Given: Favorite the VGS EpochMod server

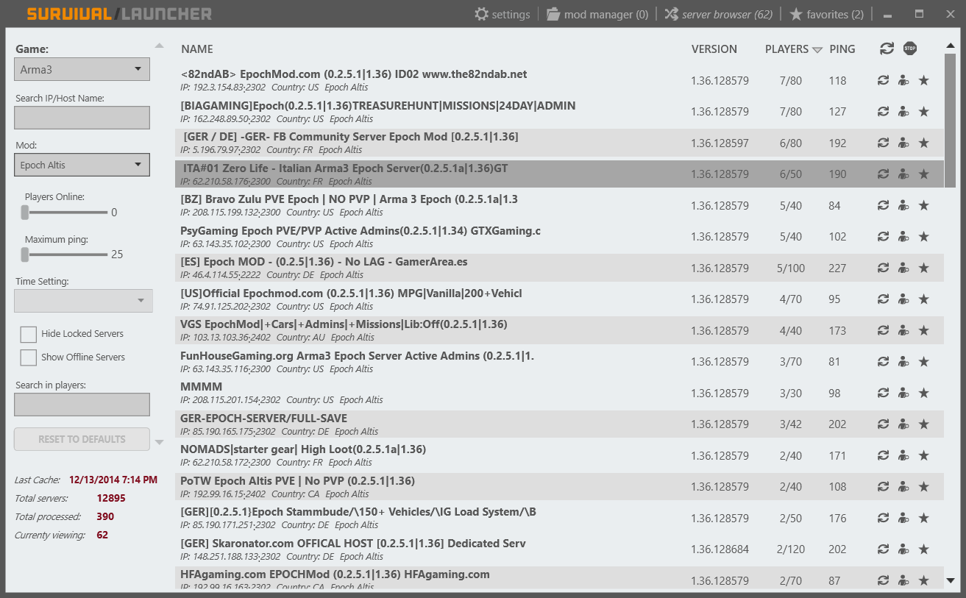Looking at the screenshot, I should click(x=924, y=330).
